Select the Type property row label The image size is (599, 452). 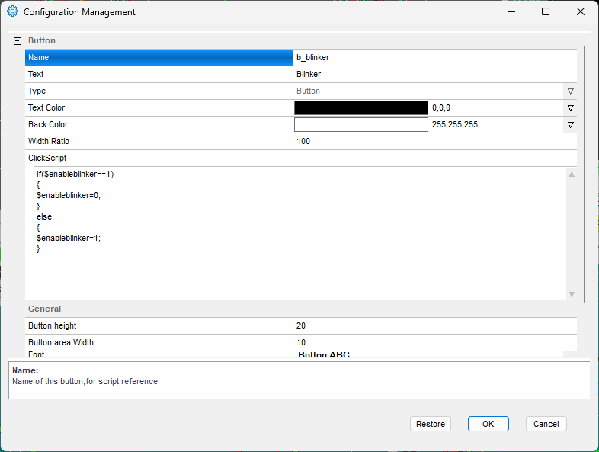159,91
